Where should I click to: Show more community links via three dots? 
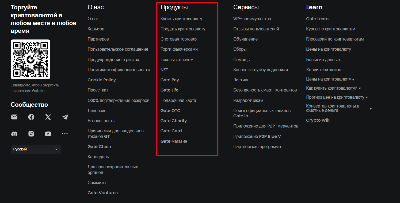click(x=65, y=134)
